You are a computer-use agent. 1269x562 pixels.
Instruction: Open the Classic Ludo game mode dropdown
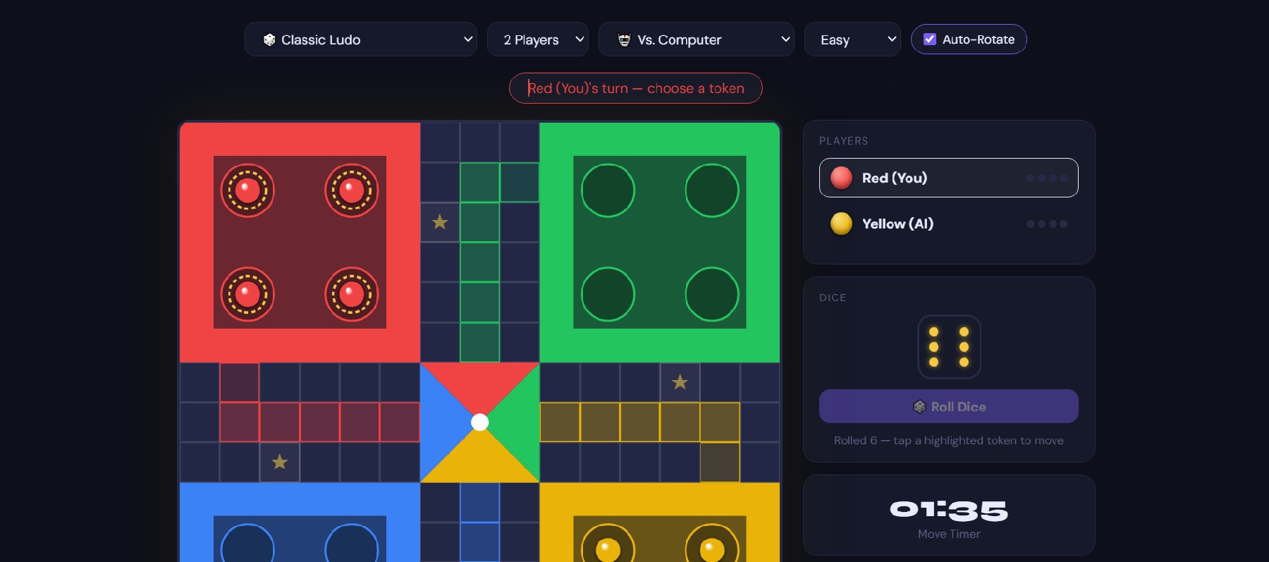361,39
